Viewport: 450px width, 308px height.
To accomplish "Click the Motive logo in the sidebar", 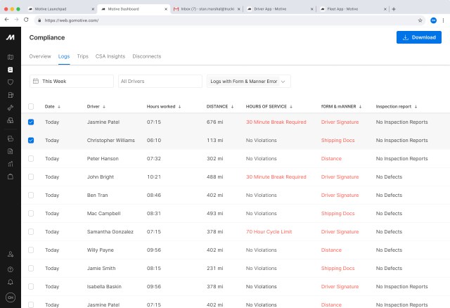I will [x=10, y=37].
